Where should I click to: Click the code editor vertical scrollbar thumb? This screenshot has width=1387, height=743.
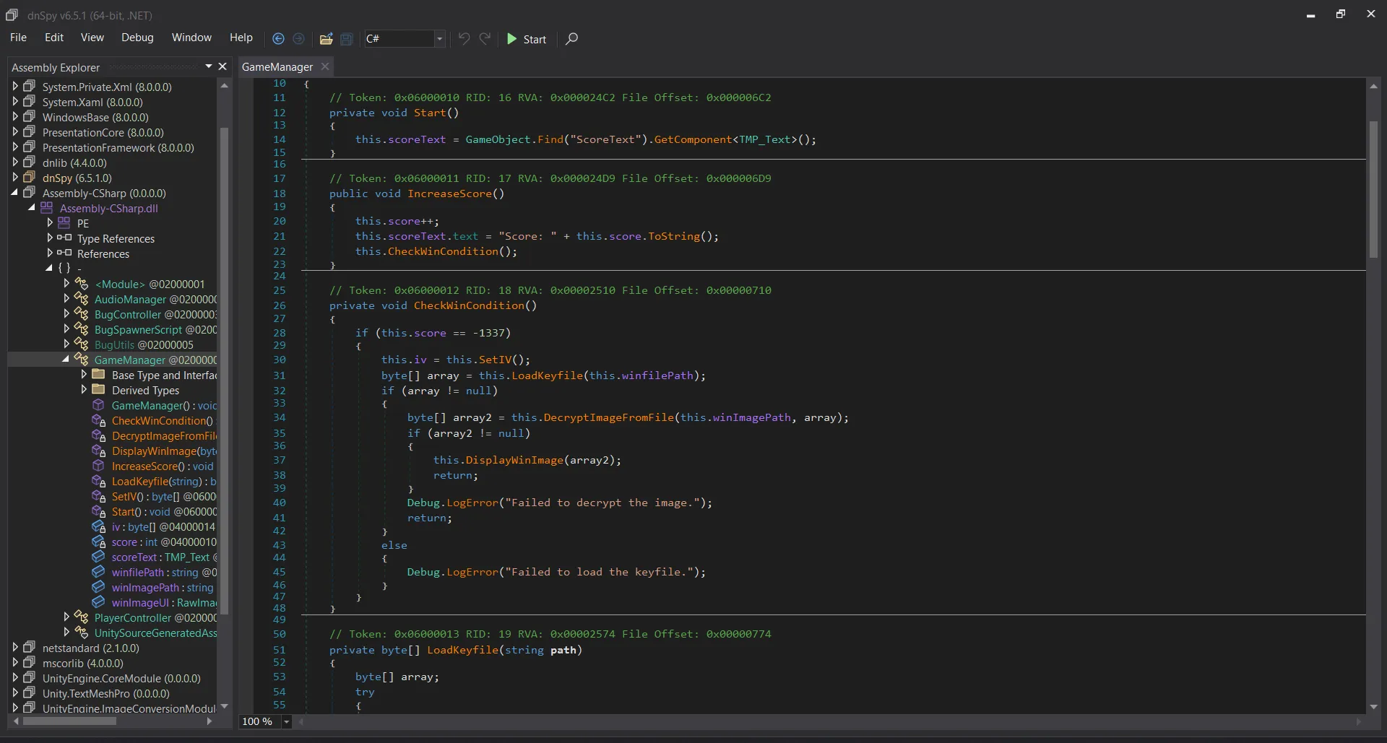(1373, 189)
